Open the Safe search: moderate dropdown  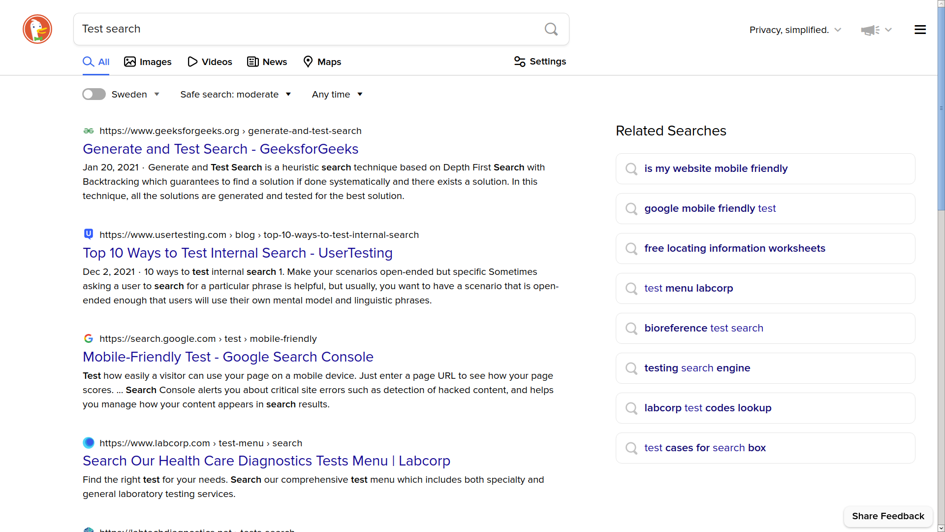pyautogui.click(x=235, y=94)
